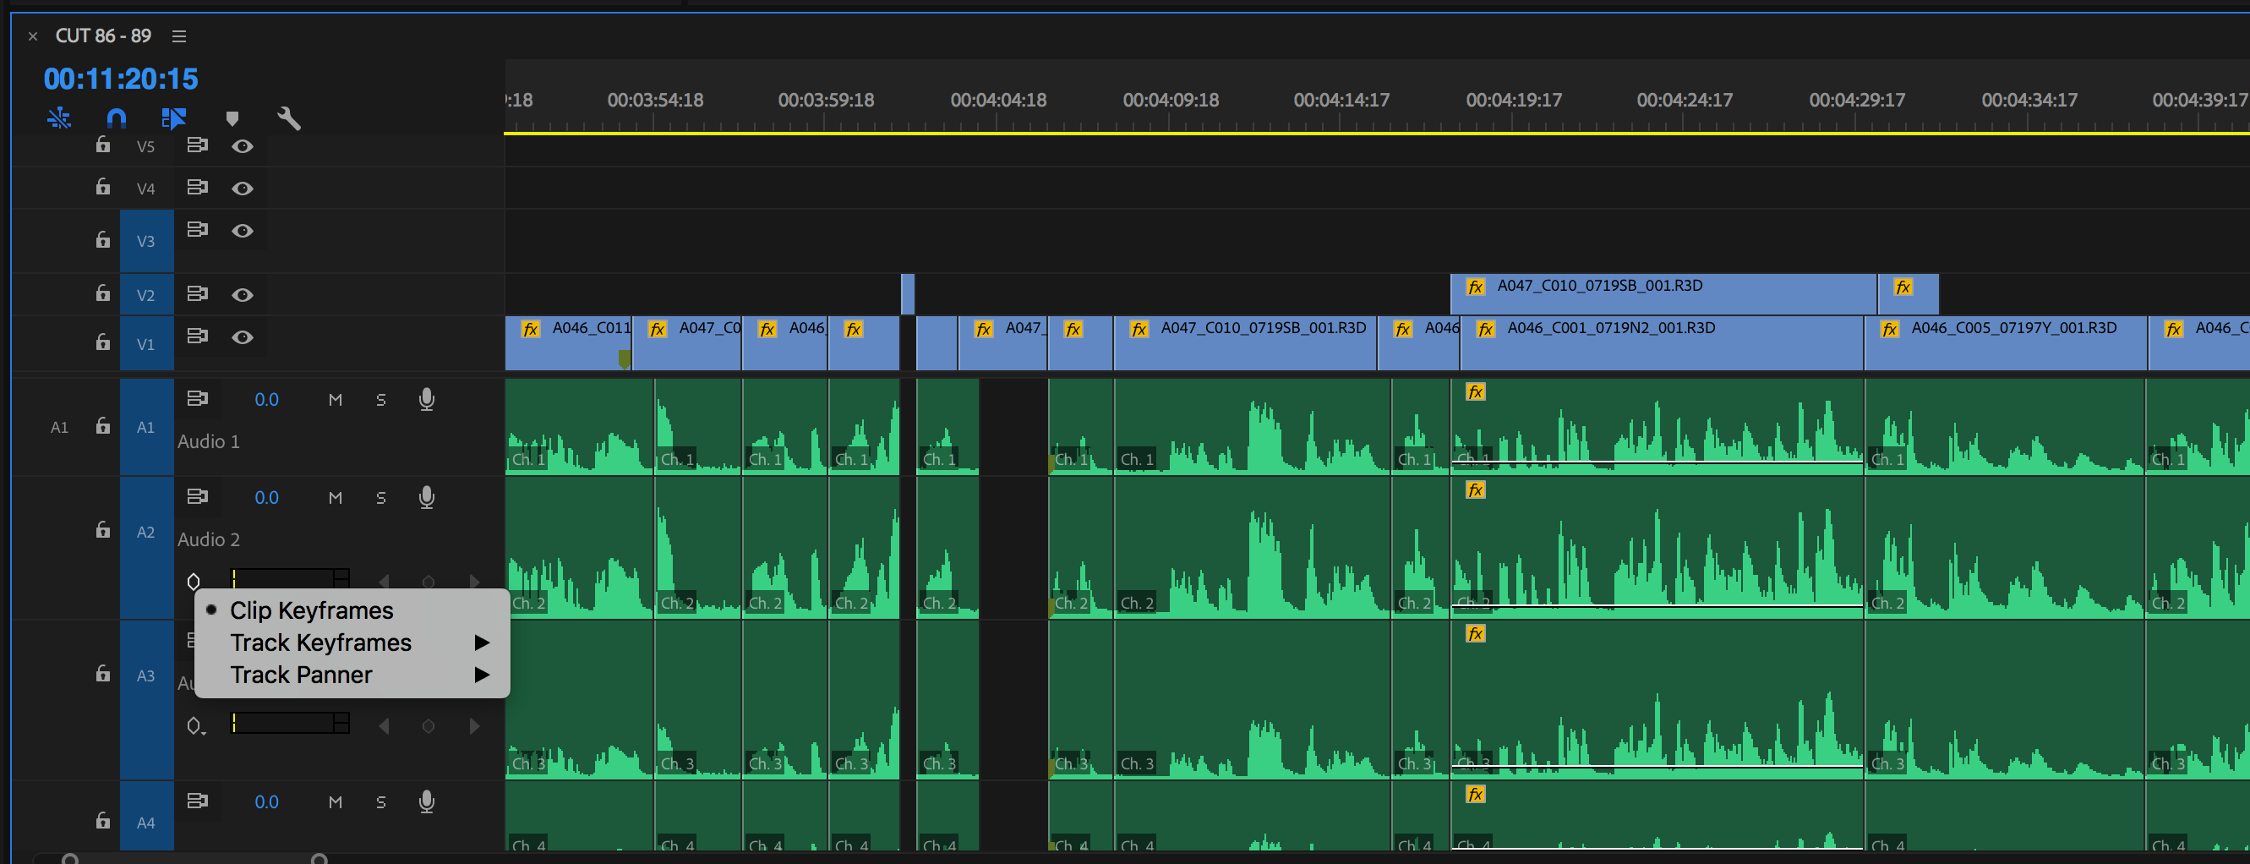Screen dimensions: 2250x864
Task: Lock the V1 video track
Action: coord(103,342)
